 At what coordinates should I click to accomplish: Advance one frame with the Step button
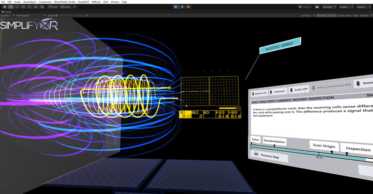point(188,7)
